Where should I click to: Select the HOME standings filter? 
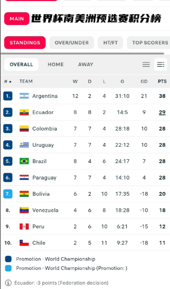pyautogui.click(x=56, y=65)
